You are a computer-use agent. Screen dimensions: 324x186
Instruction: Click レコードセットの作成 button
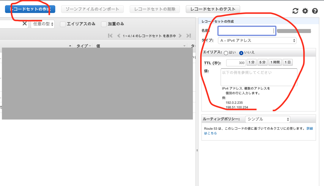(30, 9)
